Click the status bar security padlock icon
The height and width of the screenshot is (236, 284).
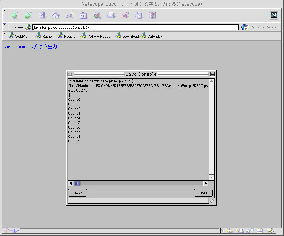6,231
